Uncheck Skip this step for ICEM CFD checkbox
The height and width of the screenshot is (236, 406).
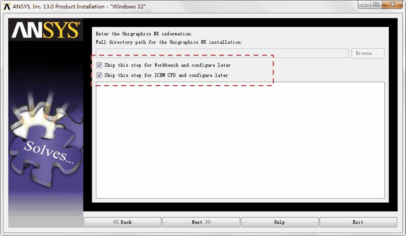pyautogui.click(x=99, y=75)
